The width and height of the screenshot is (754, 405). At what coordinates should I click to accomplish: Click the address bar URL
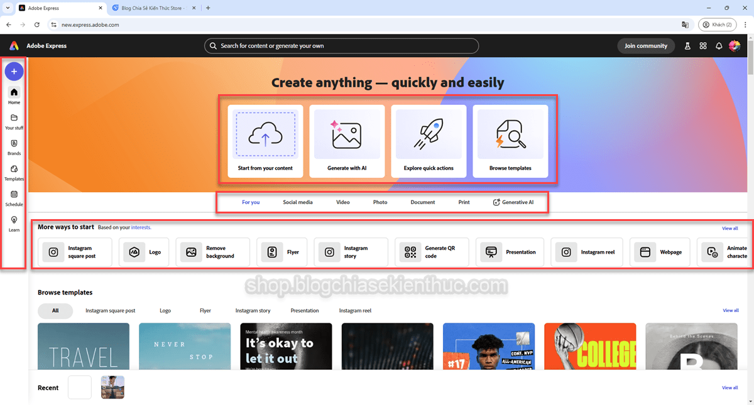click(x=90, y=24)
